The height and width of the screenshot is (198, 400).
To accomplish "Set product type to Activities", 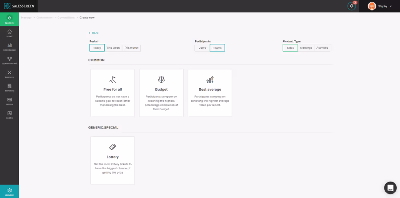I will pyautogui.click(x=322, y=48).
